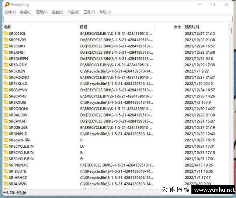
Task: Click the F:\$RECYCLE.BIN path of $RFN8NXK
Action: coord(117,165)
